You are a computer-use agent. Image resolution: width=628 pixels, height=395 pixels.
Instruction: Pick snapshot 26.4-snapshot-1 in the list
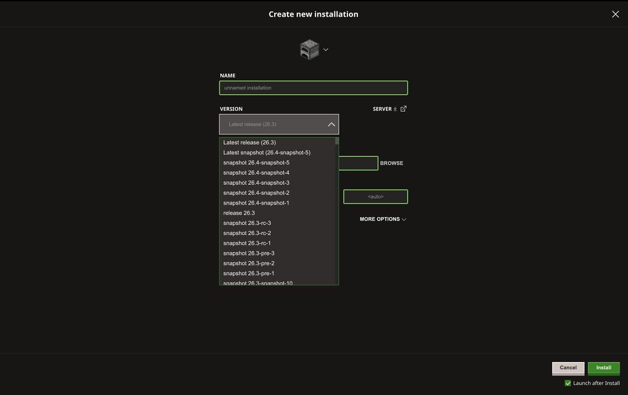277,203
